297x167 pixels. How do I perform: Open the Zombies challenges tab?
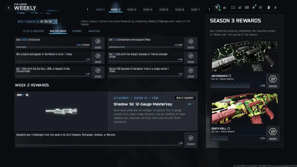point(77,31)
